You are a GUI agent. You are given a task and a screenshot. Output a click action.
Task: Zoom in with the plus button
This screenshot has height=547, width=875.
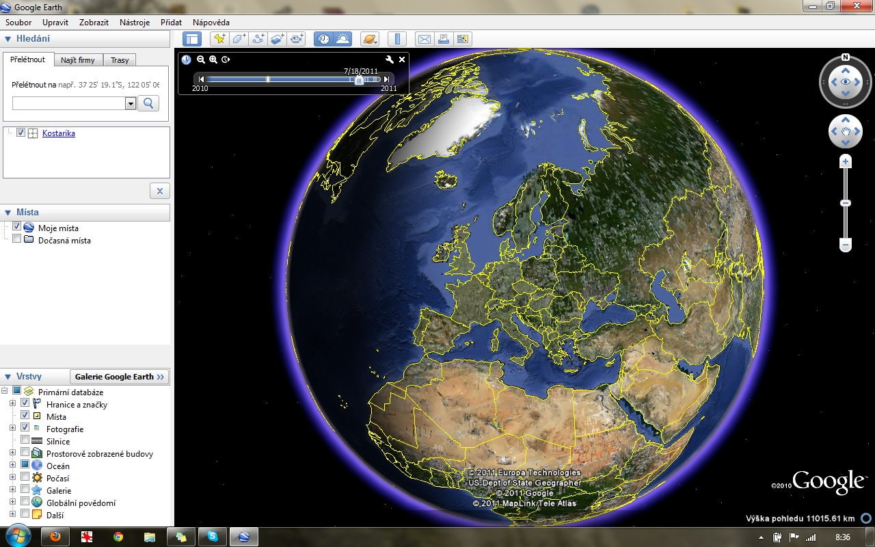click(x=846, y=162)
